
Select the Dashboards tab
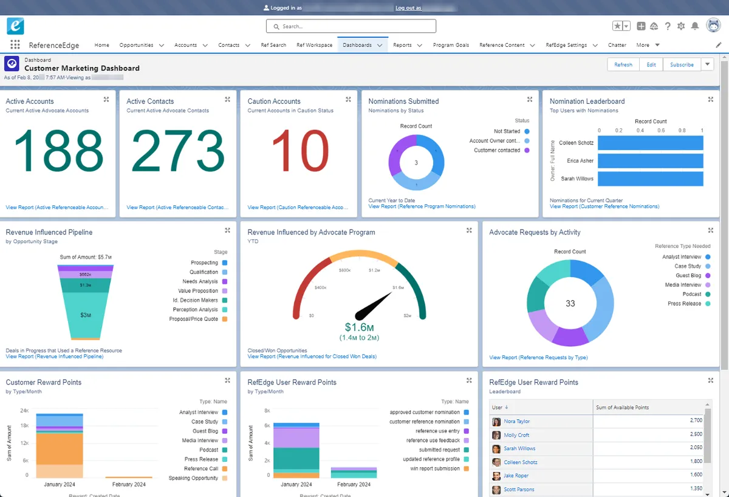(357, 45)
